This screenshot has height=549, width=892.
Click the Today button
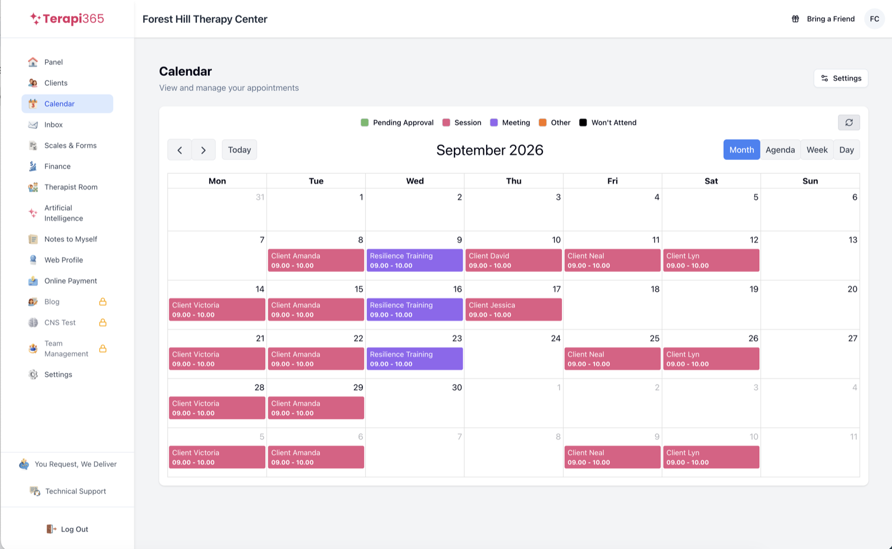click(x=239, y=150)
